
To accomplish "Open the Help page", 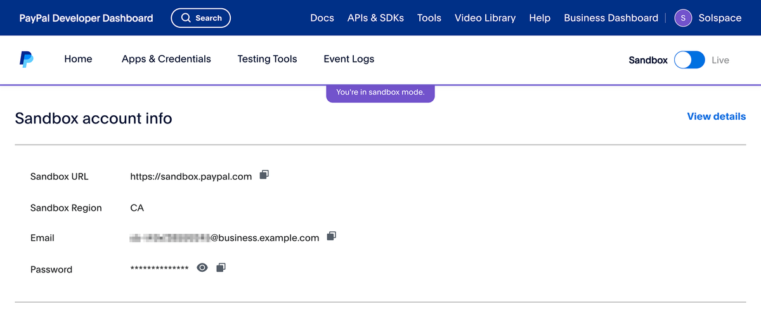I will [x=540, y=18].
